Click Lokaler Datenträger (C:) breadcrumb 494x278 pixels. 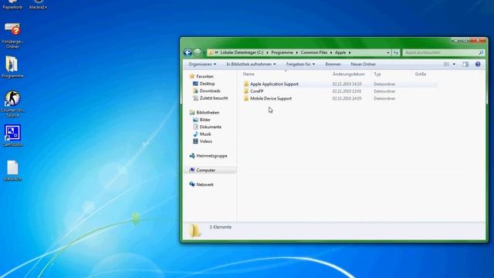pos(242,53)
